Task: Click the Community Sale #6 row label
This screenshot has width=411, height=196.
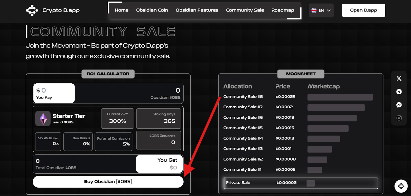Action: coord(243,117)
